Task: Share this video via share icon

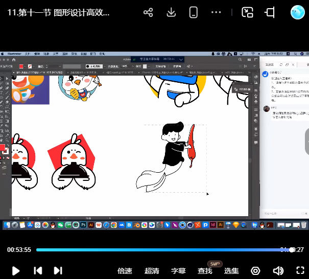Action: click(148, 12)
